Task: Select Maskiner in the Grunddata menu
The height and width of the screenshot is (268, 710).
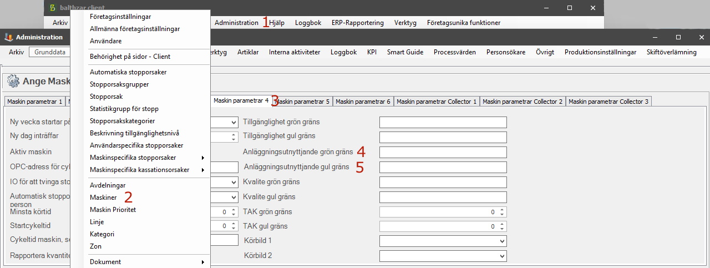Action: coord(103,198)
